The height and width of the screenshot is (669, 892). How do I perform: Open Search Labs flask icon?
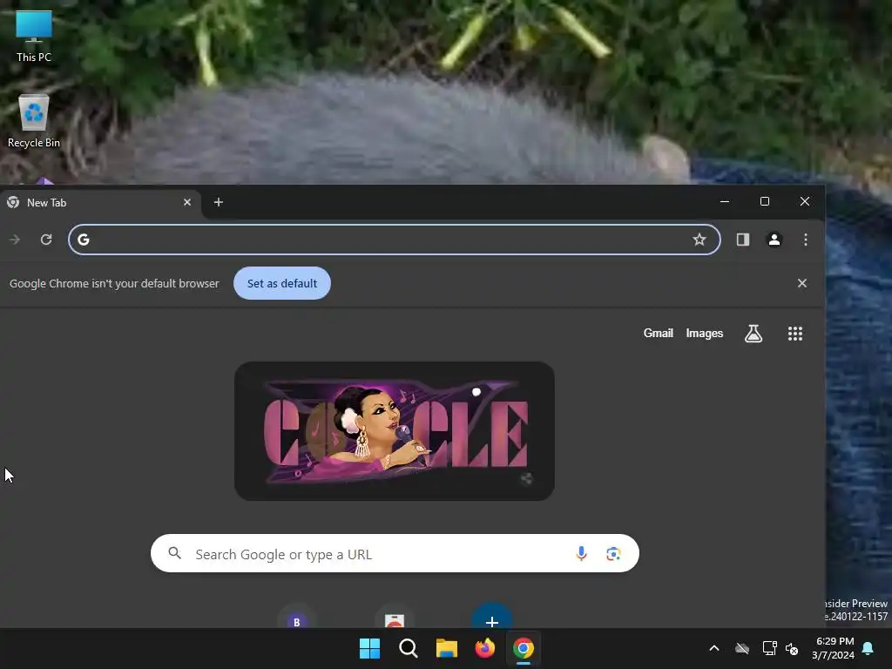[x=753, y=334]
